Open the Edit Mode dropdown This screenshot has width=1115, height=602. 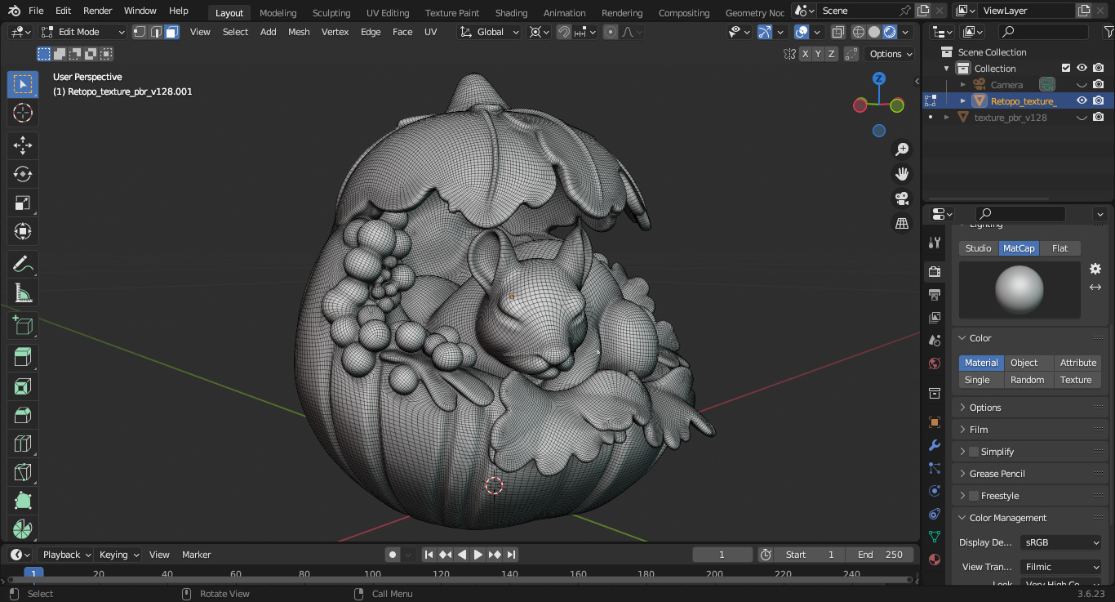(x=82, y=32)
